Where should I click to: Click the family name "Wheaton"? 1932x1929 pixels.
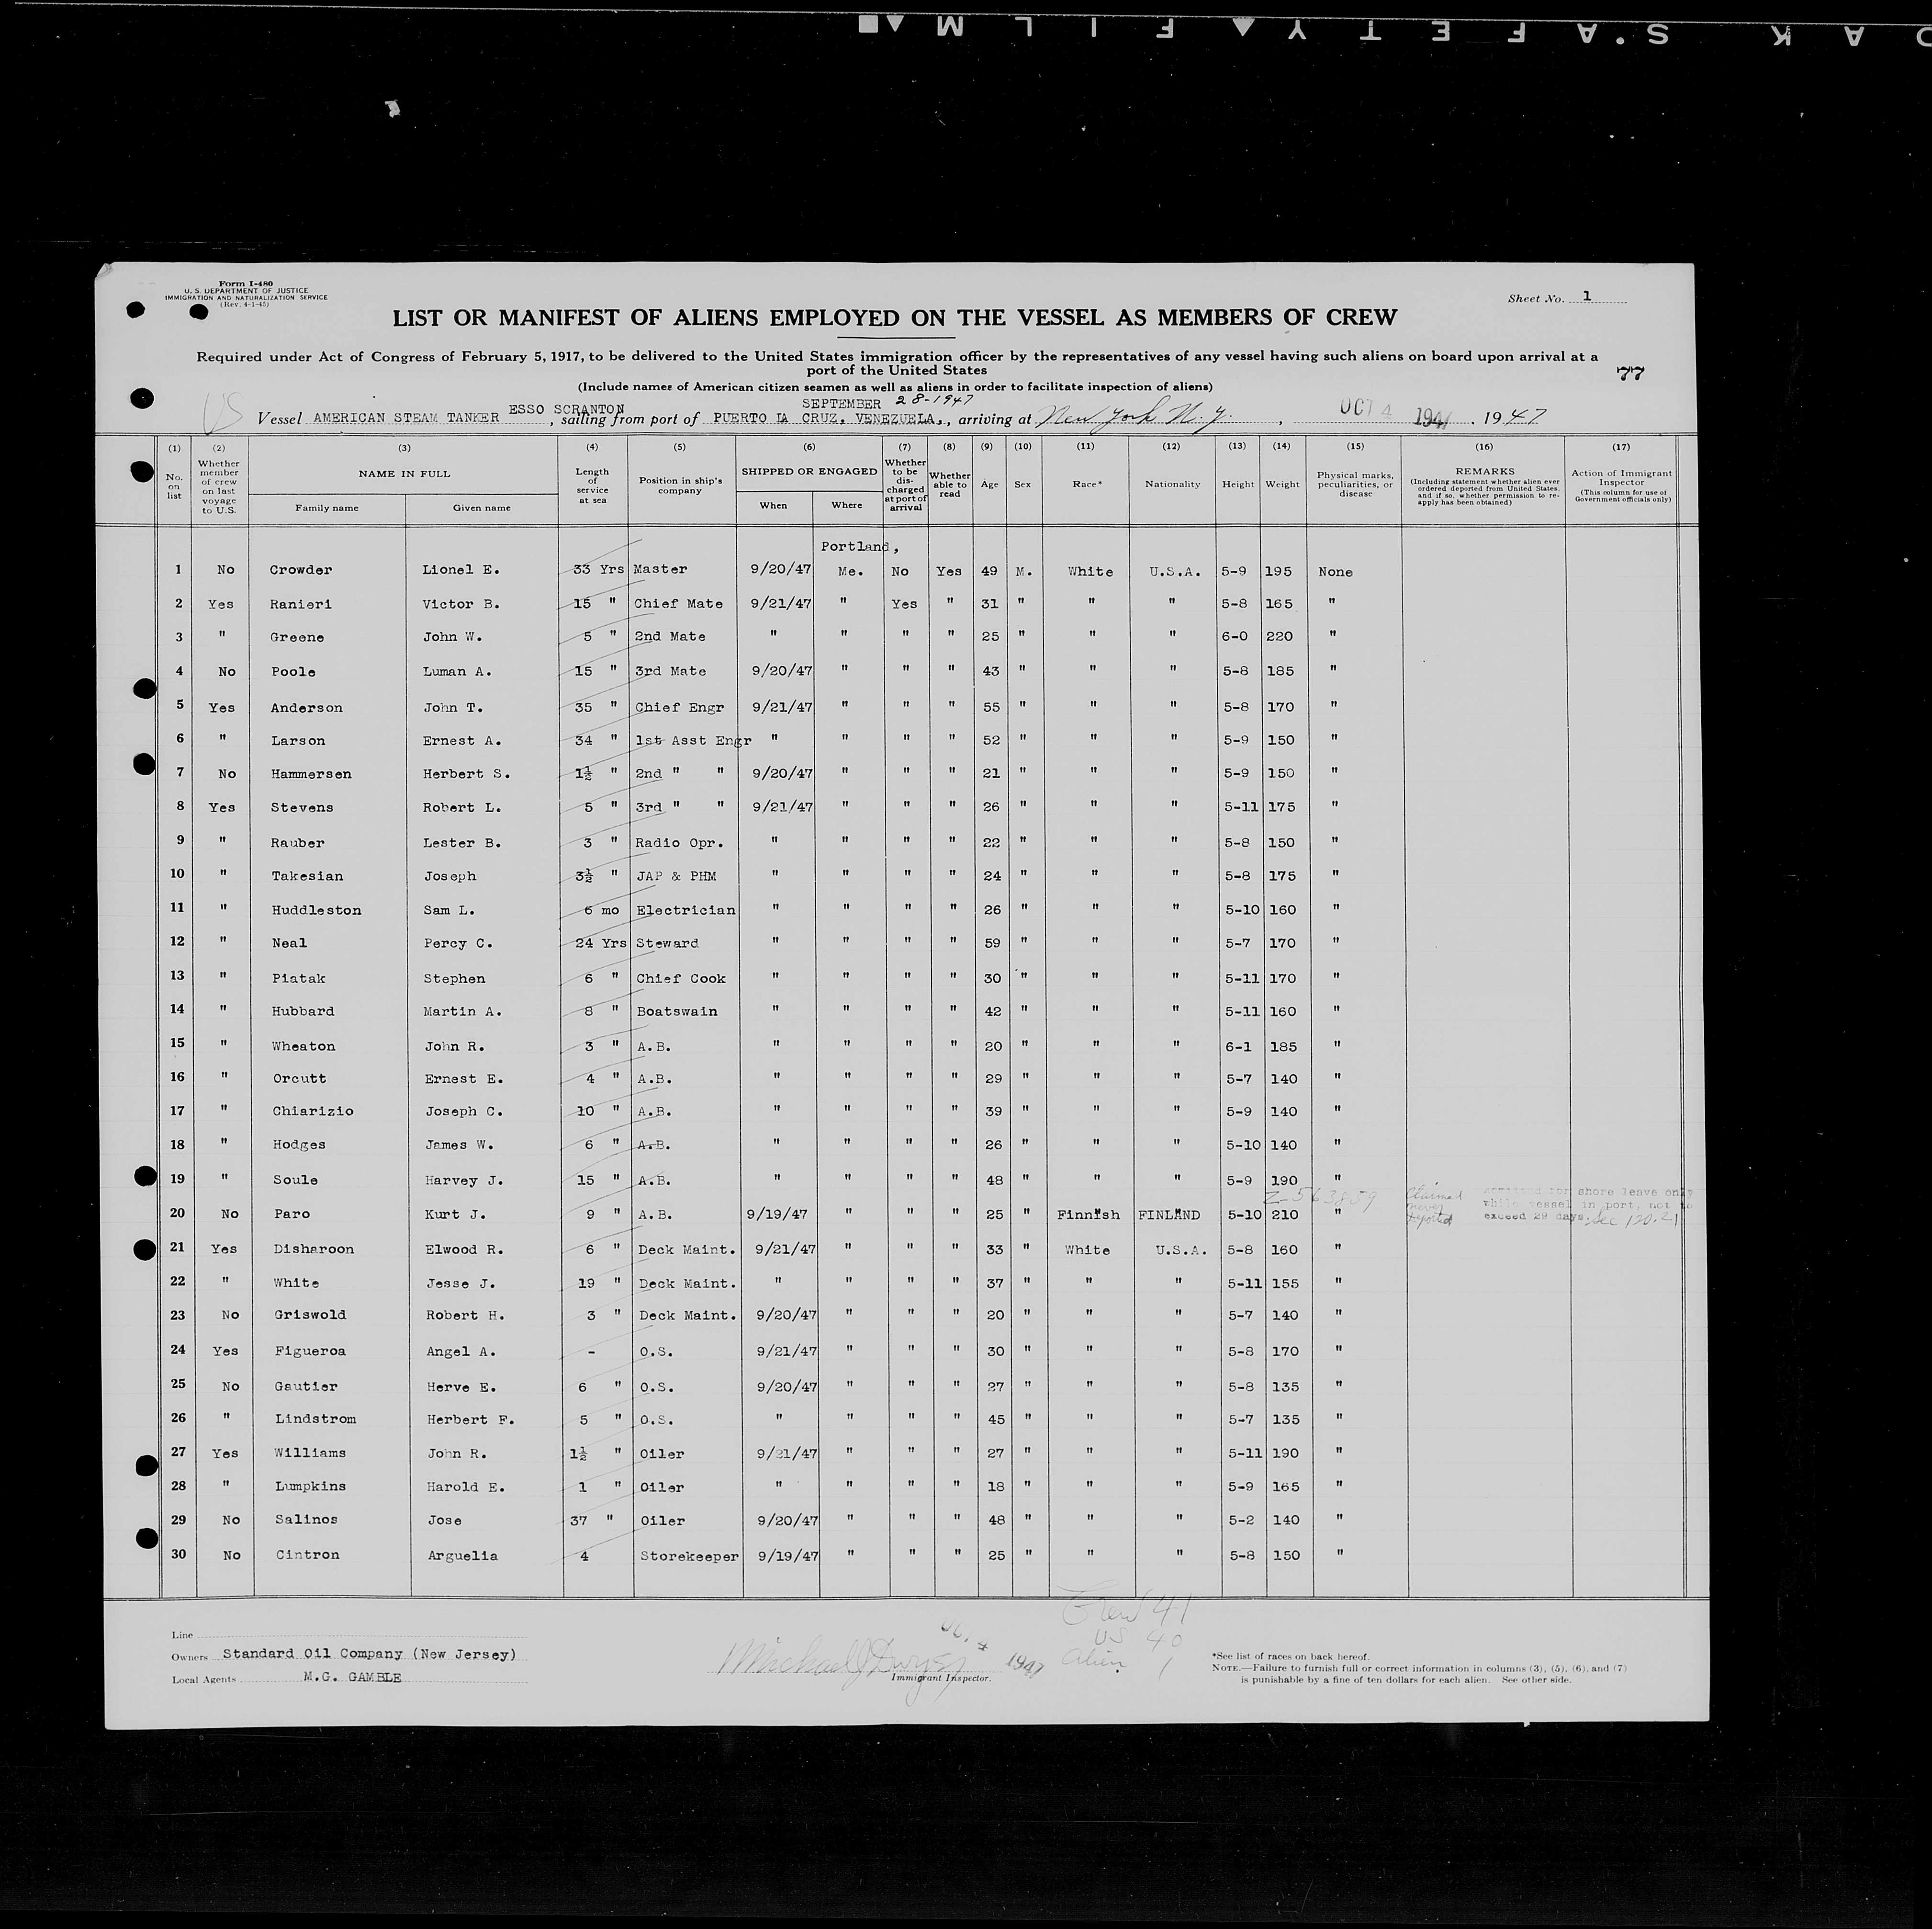(x=304, y=1046)
